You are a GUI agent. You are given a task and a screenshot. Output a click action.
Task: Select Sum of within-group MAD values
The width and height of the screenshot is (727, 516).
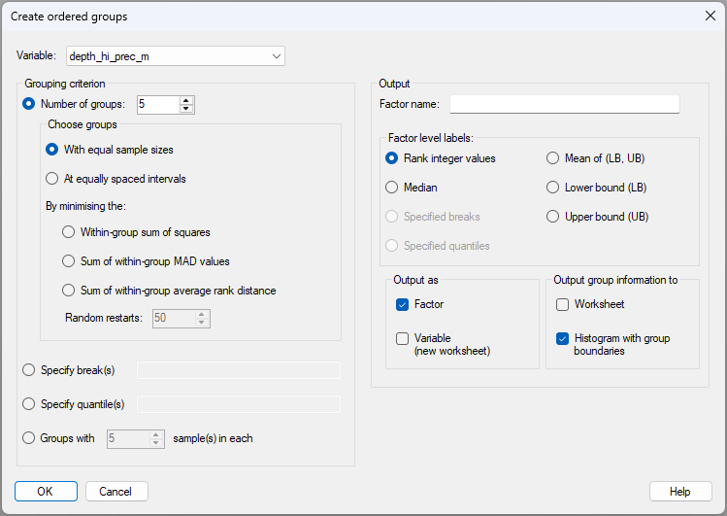tap(68, 260)
